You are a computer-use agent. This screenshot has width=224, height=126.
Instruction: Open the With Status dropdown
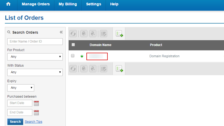tap(35, 72)
